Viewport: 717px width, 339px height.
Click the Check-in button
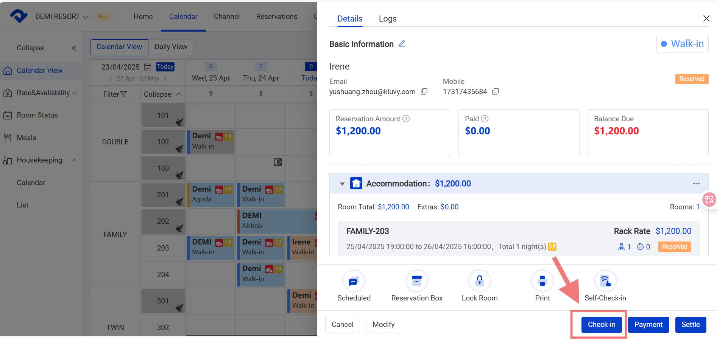pos(601,325)
